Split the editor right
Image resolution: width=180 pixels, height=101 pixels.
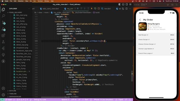pyautogui.click(x=127, y=9)
